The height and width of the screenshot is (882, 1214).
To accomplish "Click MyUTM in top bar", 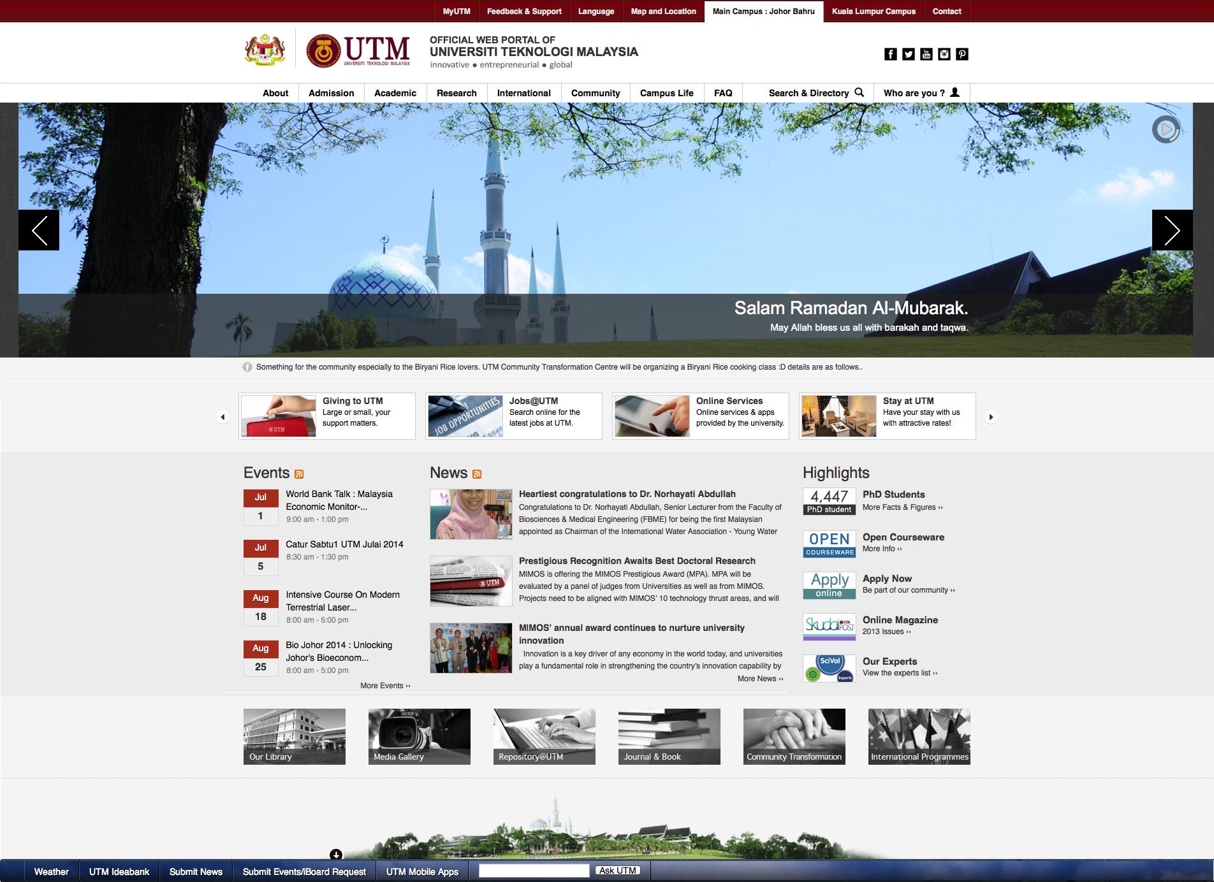I will point(457,11).
